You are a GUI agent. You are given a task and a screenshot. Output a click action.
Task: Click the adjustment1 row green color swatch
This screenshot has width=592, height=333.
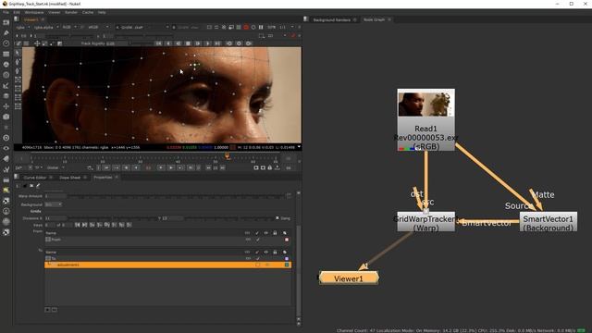click(287, 265)
